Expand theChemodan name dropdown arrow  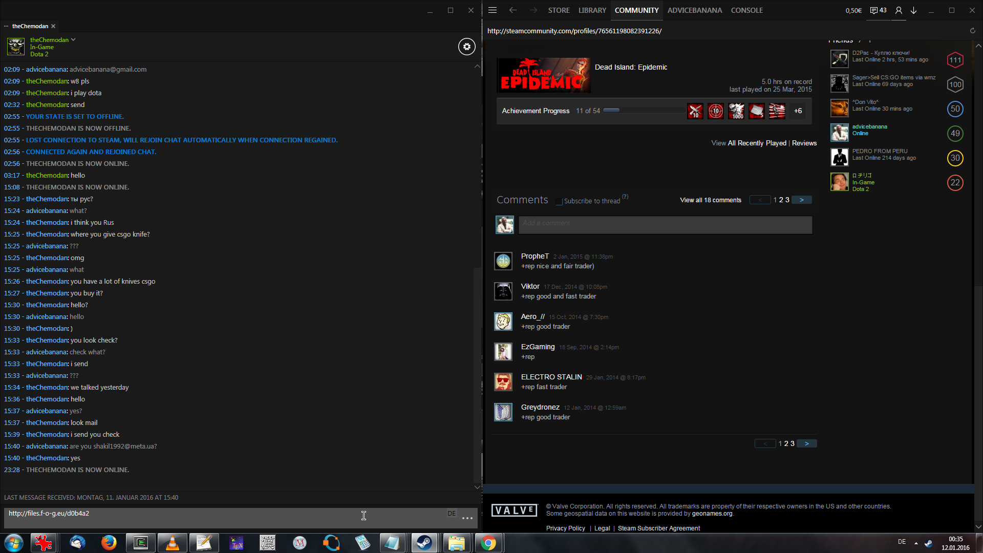tap(73, 39)
